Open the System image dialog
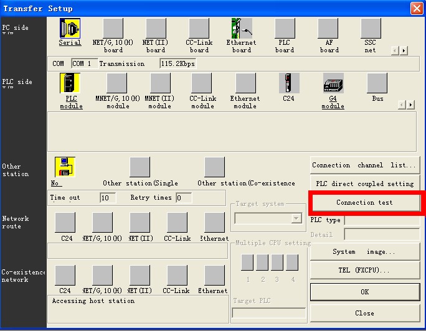 364,252
